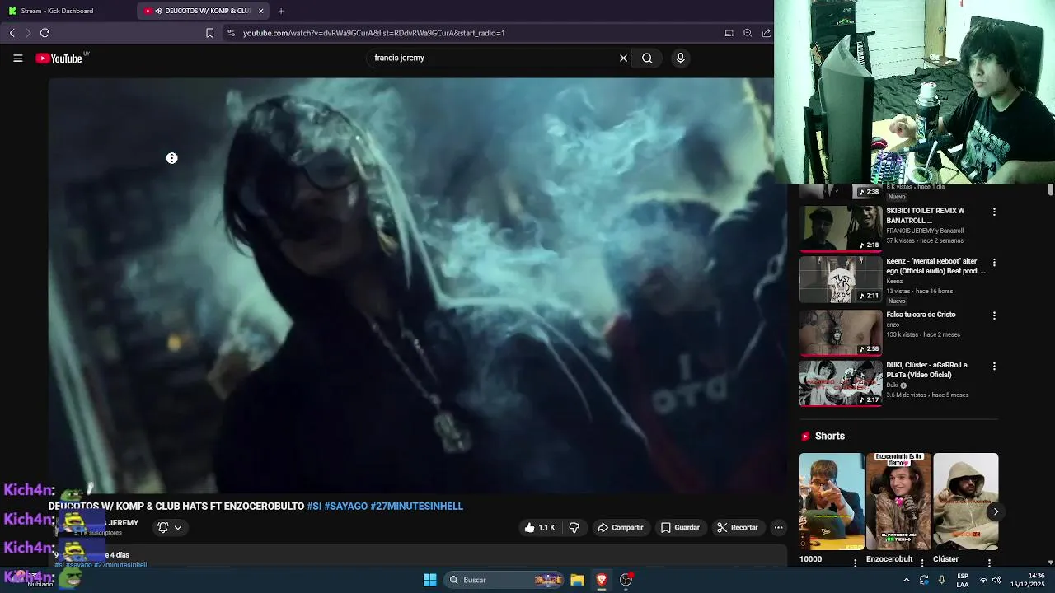Like the video with 1.1 K likes

point(539,527)
